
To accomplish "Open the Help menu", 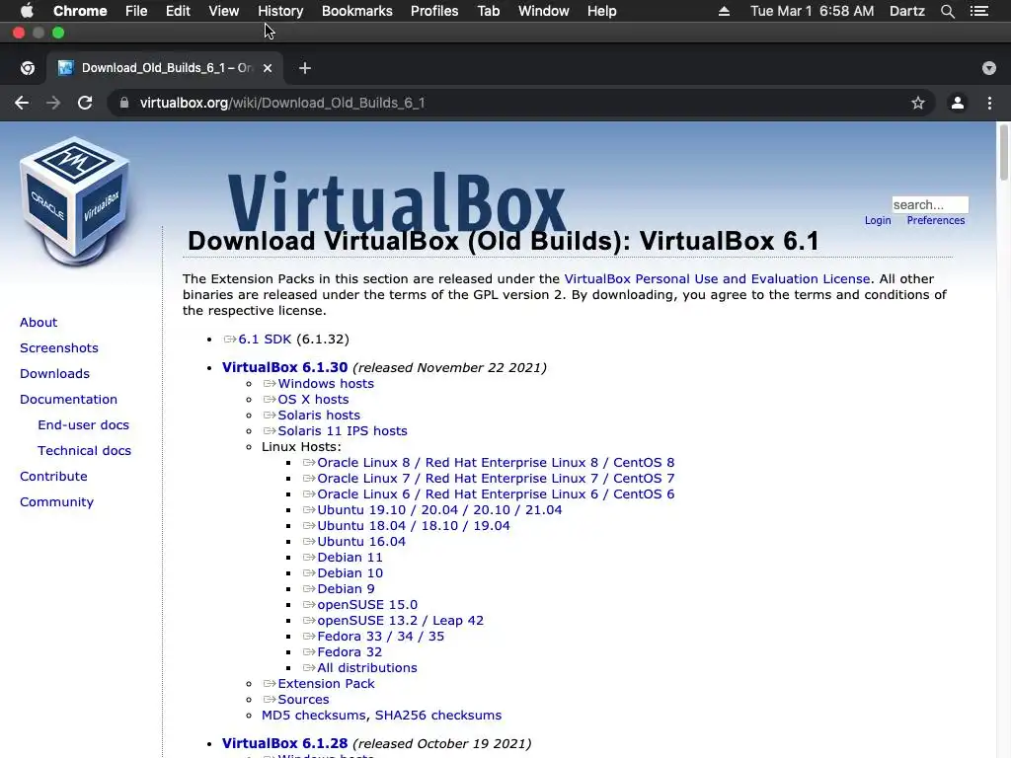I will click(601, 11).
